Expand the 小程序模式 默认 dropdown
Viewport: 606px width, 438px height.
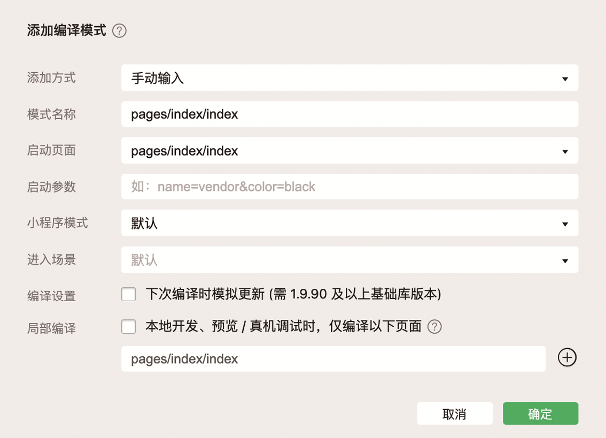[x=350, y=223]
